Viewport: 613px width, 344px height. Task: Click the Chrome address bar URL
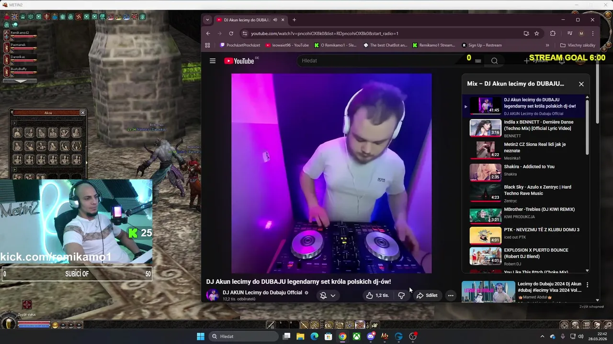coord(325,33)
